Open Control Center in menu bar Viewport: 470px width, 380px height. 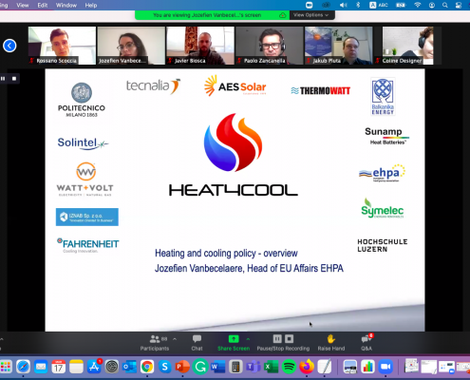coord(459,5)
